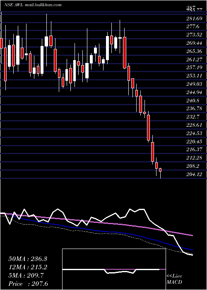Select the 261.27 price axis label
The width and height of the screenshot is (207, 290).
[x=194, y=59]
